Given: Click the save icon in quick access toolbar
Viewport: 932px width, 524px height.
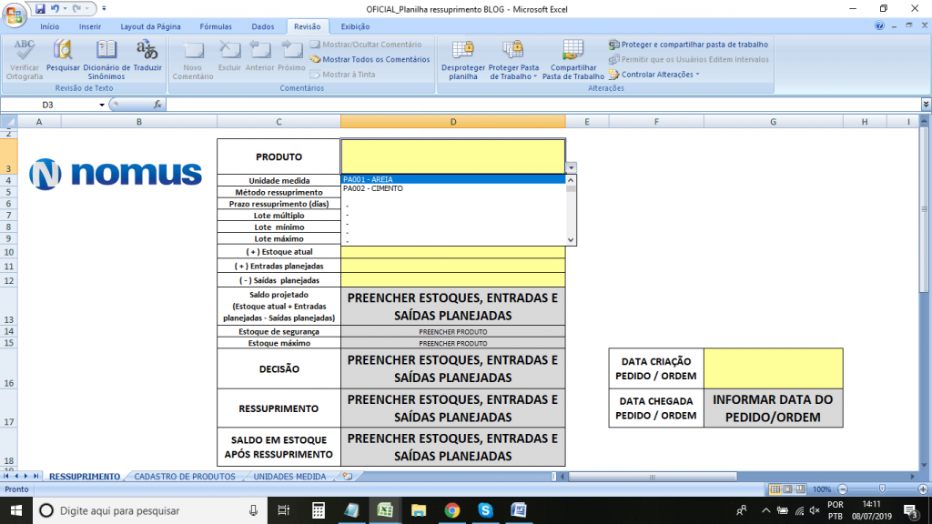Looking at the screenshot, I should click(40, 8).
